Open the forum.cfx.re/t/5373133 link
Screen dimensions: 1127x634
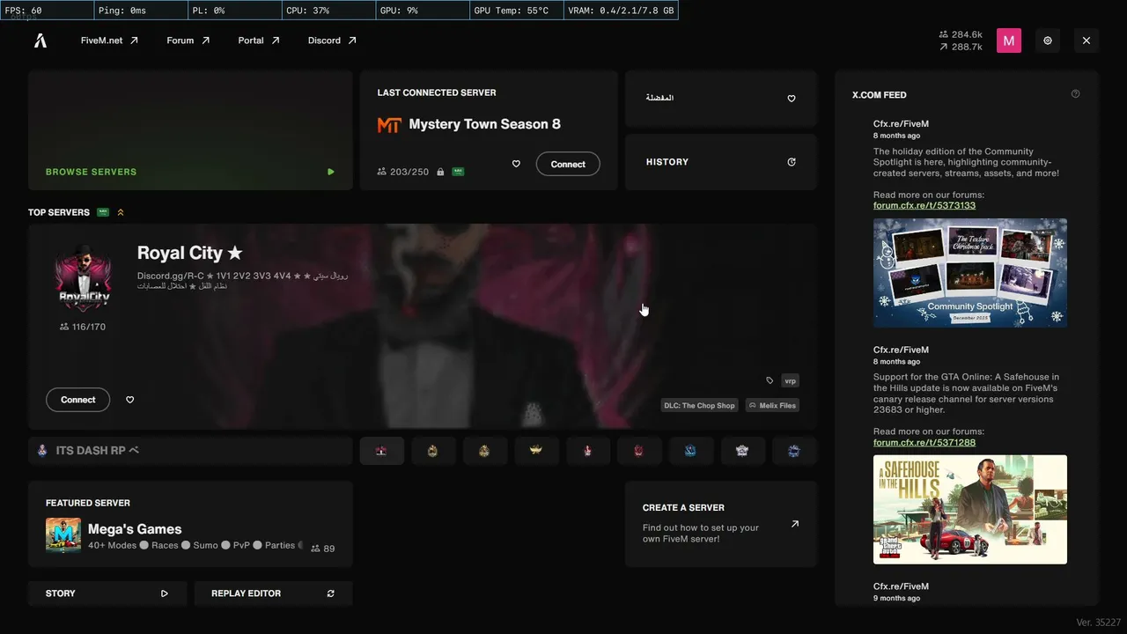point(924,205)
